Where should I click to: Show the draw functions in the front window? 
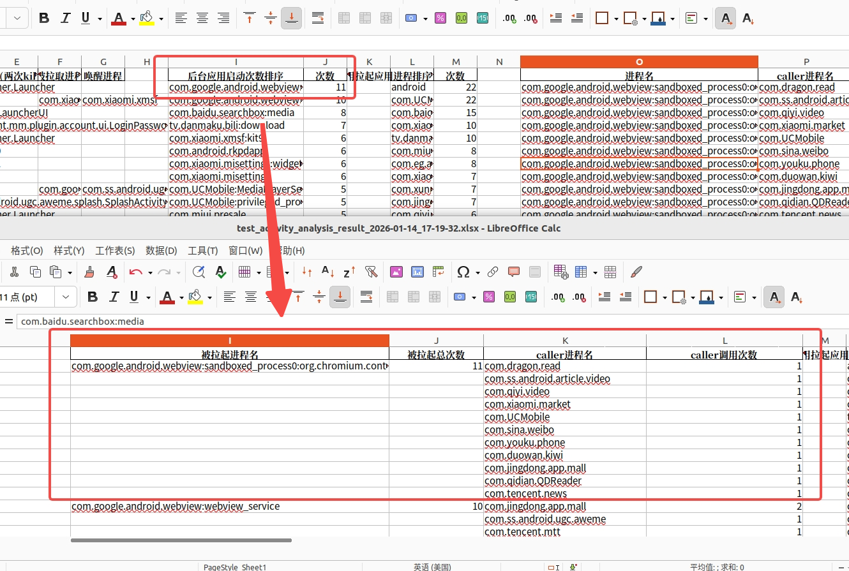point(636,272)
